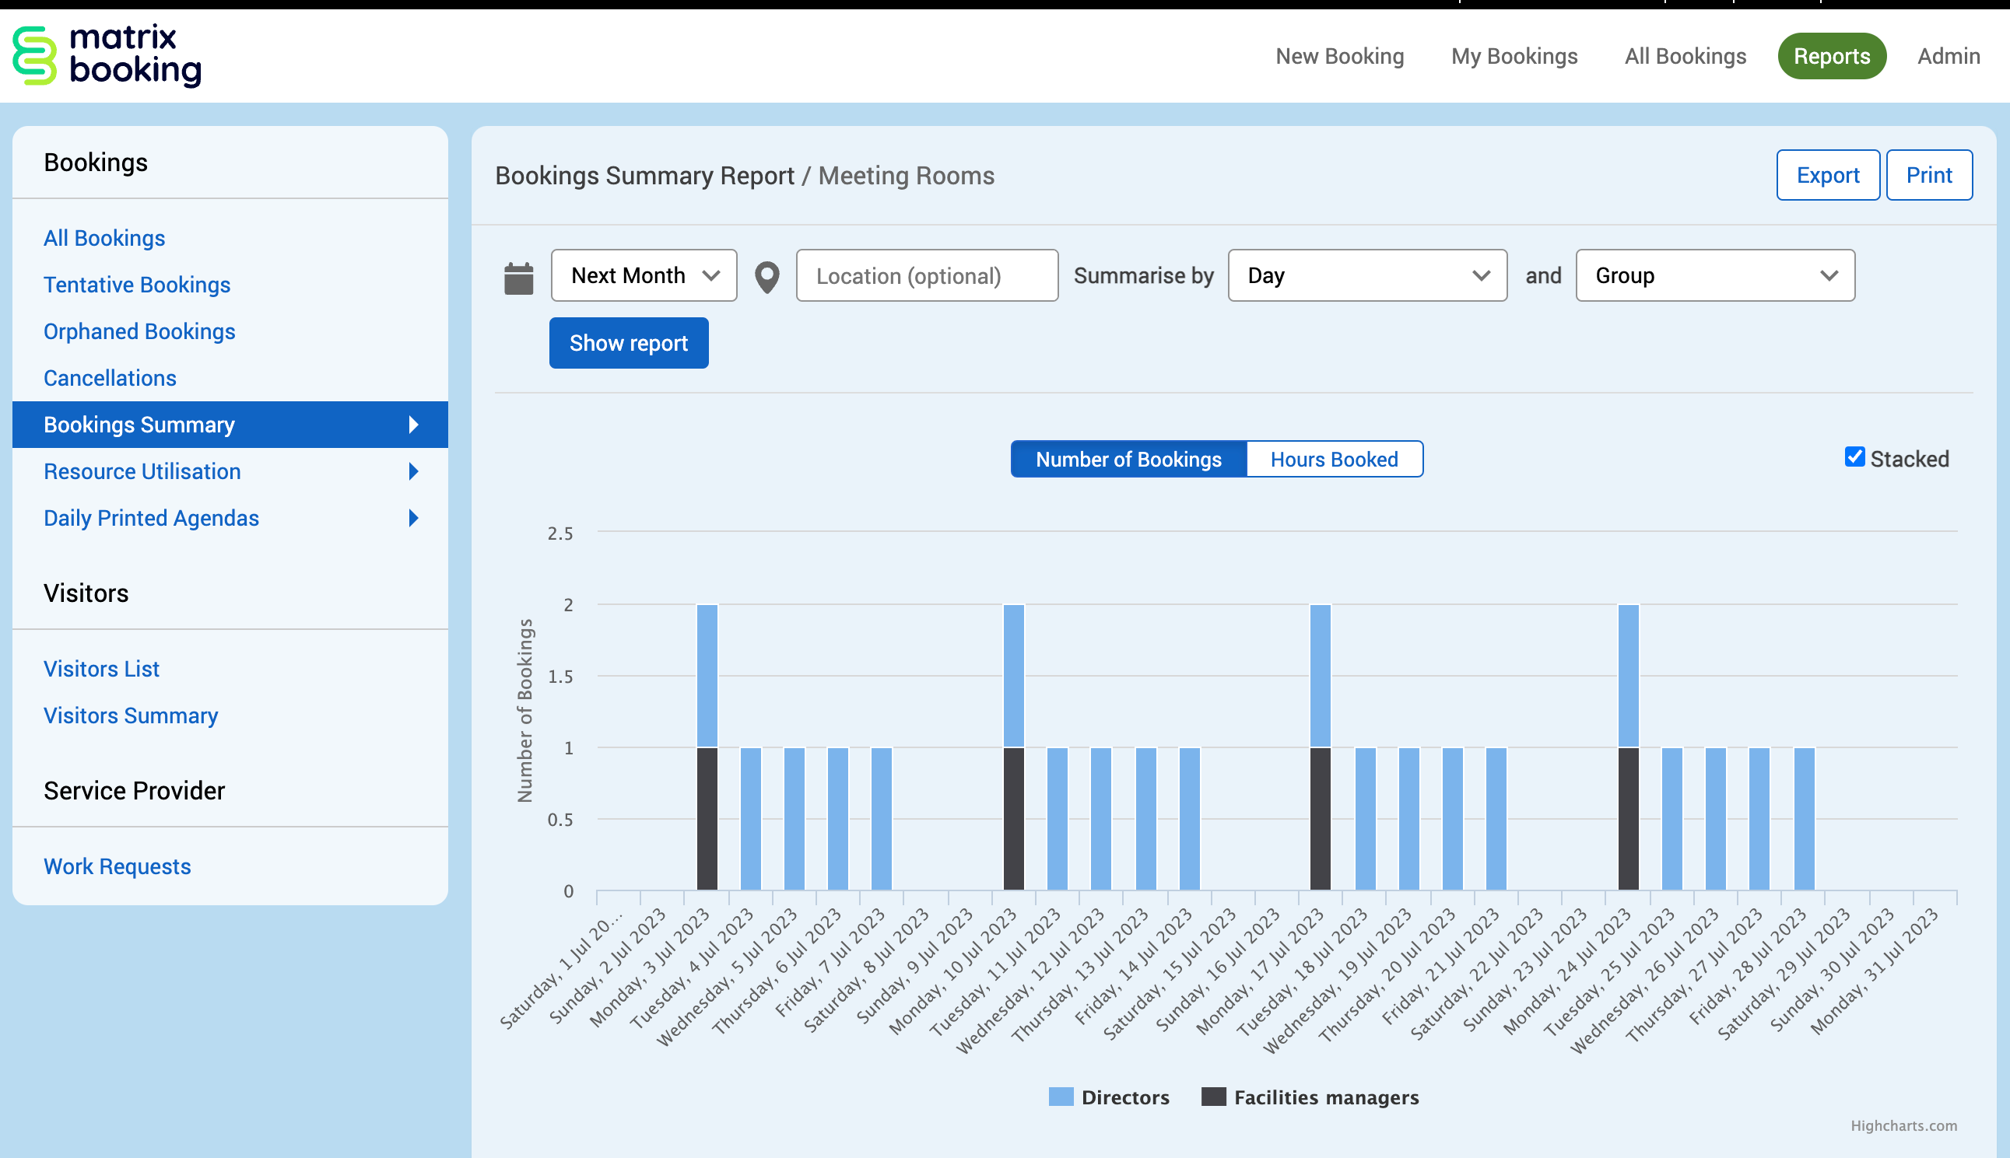Screen dimensions: 2010x1158
Task: Select Number of Bookings view
Action: click(x=1128, y=460)
